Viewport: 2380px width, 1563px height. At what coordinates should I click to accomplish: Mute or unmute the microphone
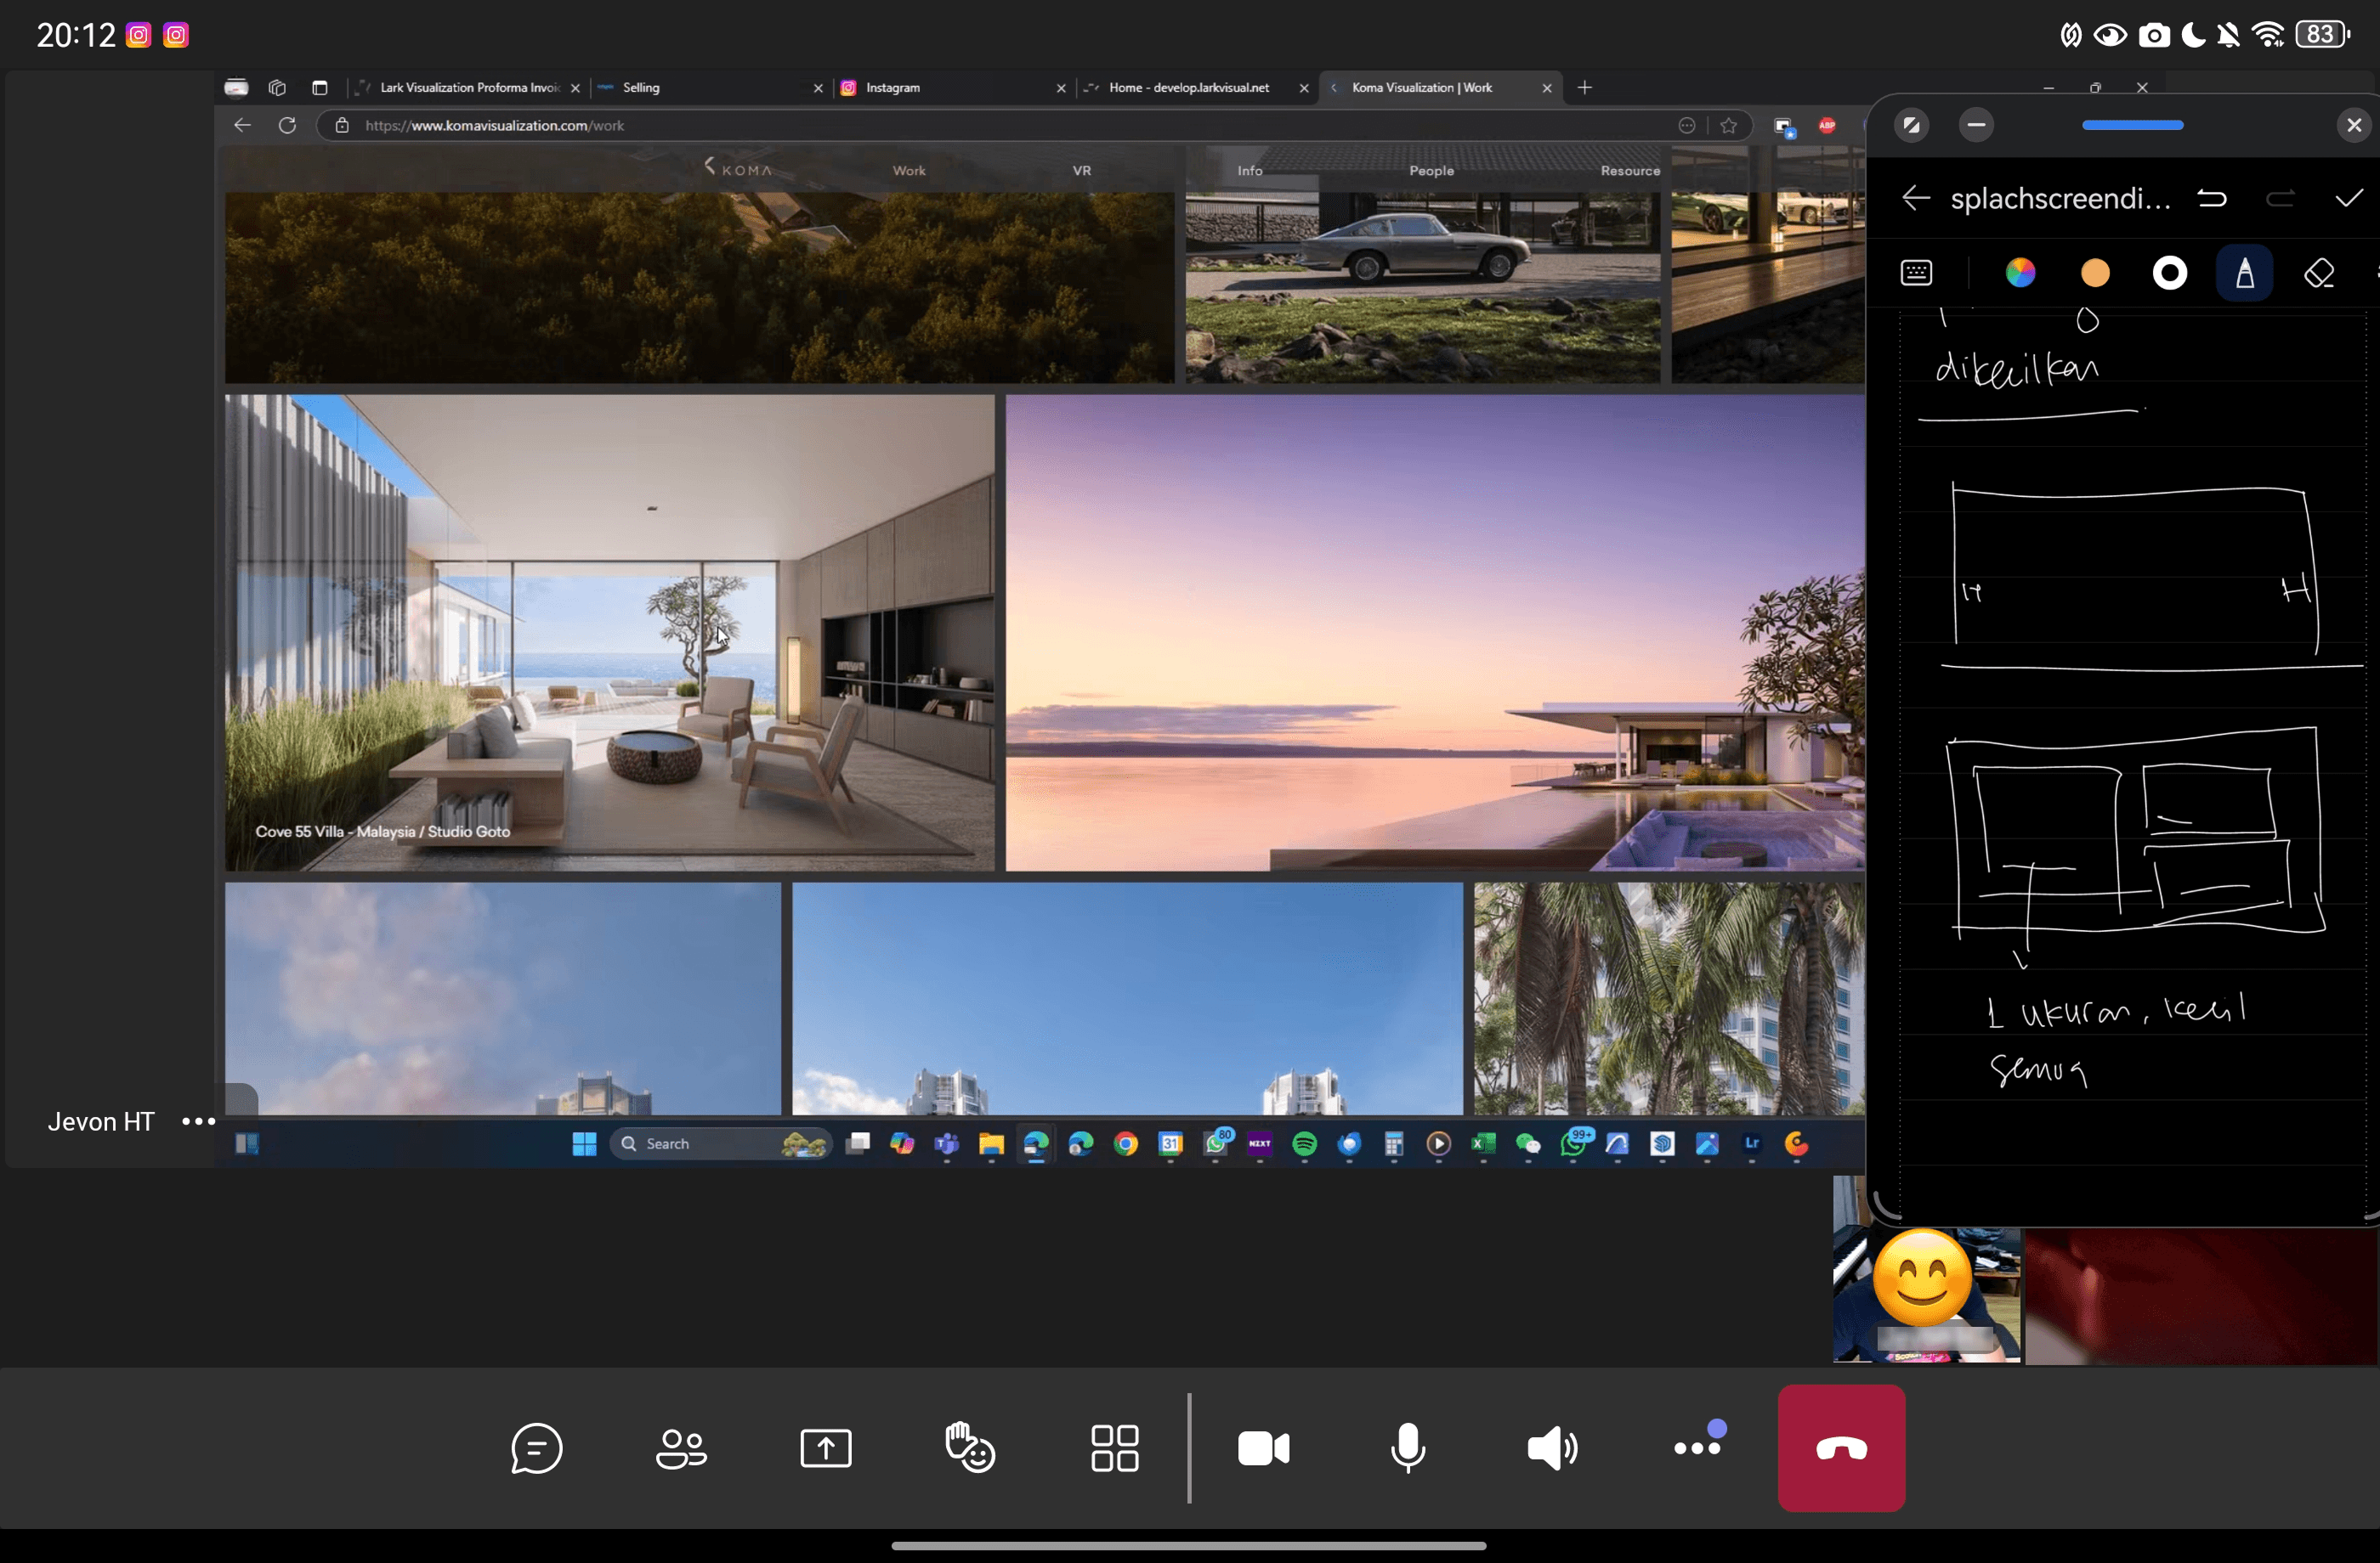pyautogui.click(x=1407, y=1447)
